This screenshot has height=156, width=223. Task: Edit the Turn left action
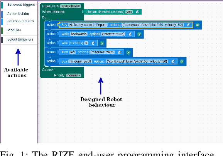pyautogui.click(x=120, y=52)
